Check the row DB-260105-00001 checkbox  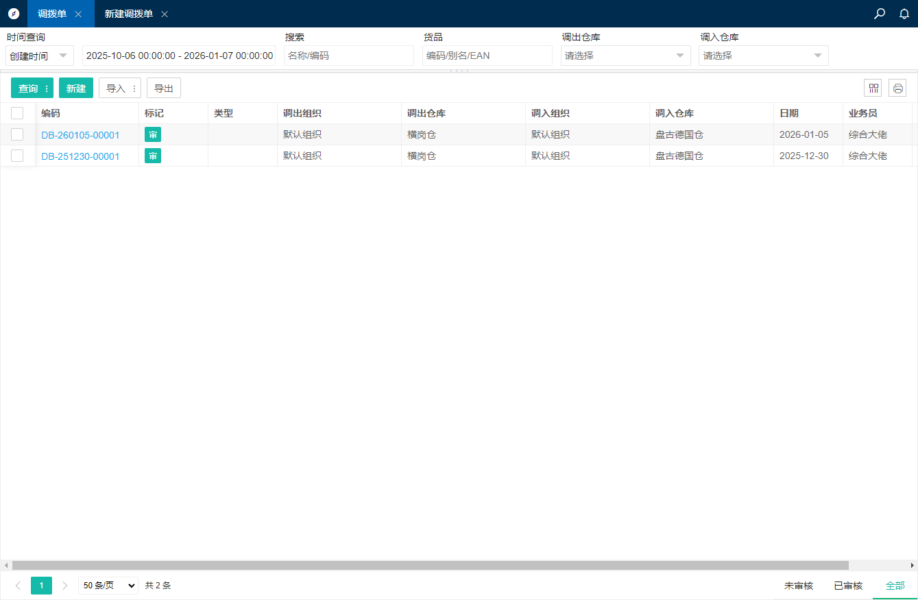point(17,135)
